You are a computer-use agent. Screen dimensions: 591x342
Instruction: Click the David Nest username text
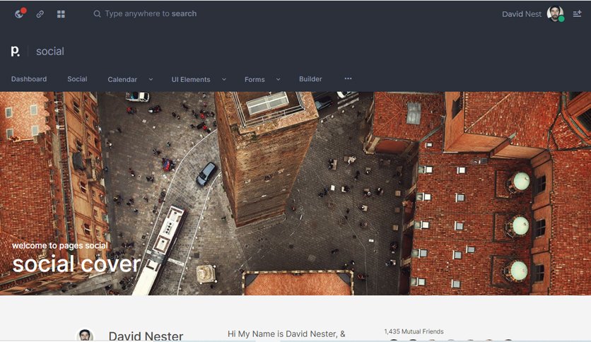tap(522, 14)
